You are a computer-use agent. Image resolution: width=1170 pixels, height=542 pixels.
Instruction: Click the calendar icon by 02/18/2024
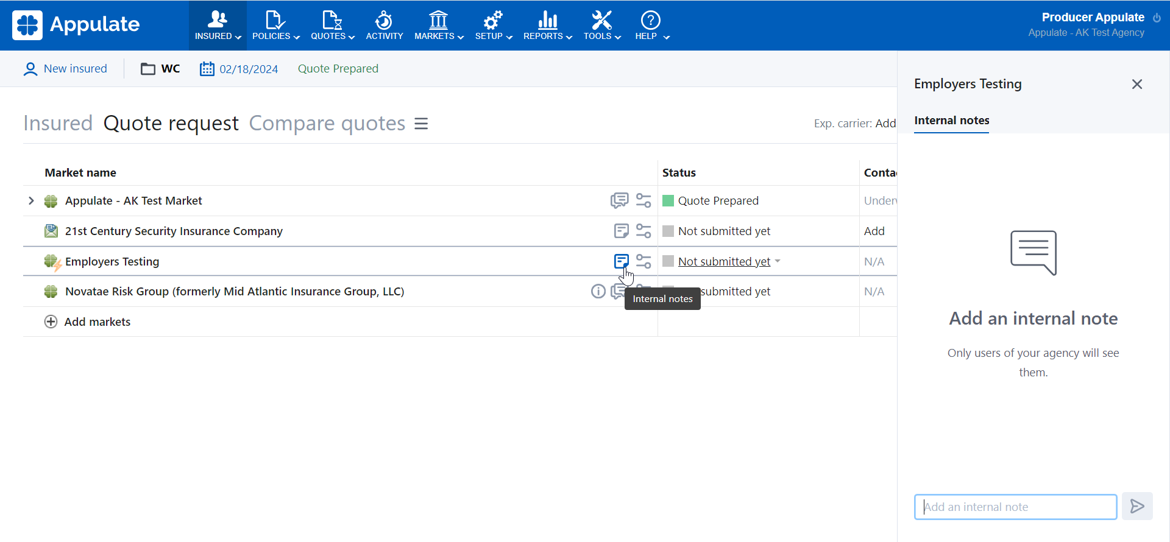[207, 69]
